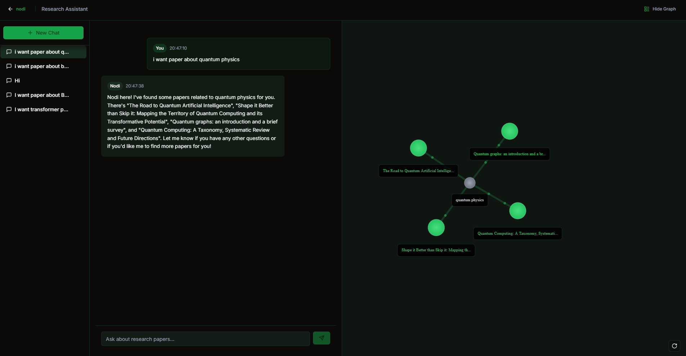Focus the Ask about research papers input
The height and width of the screenshot is (356, 686).
point(205,339)
